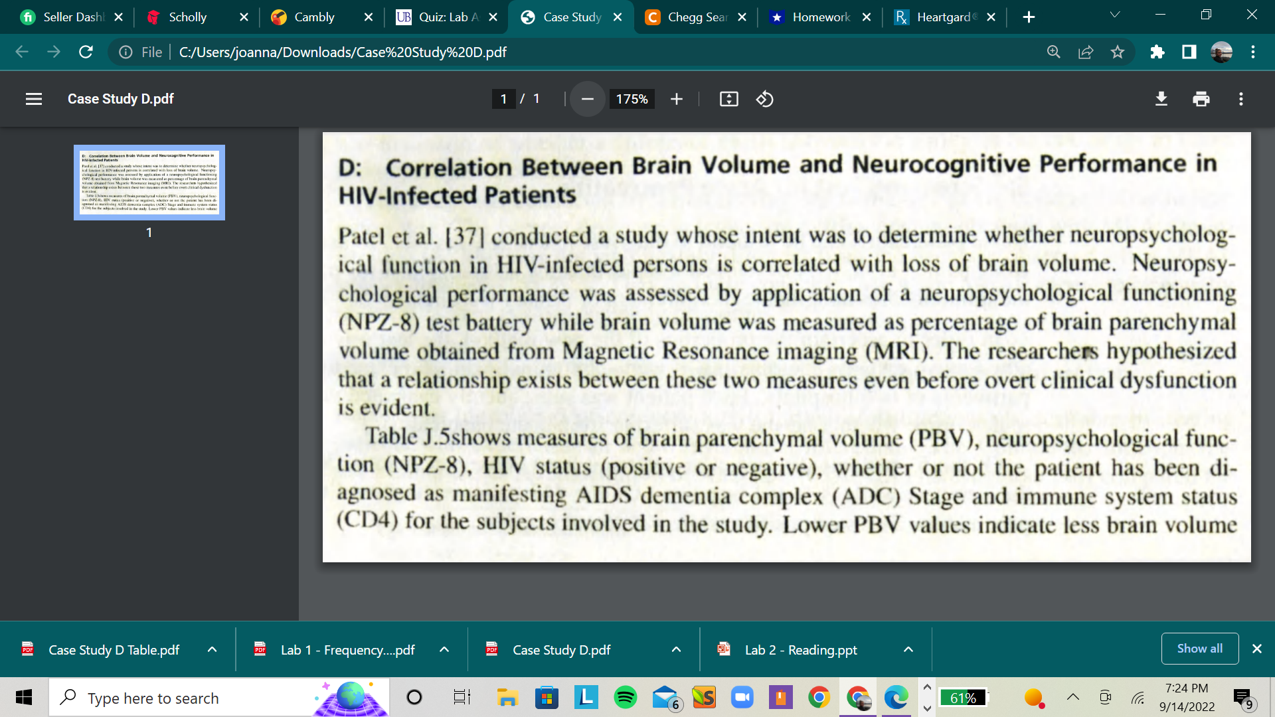Switch to the Chegg Search tab

point(691,17)
